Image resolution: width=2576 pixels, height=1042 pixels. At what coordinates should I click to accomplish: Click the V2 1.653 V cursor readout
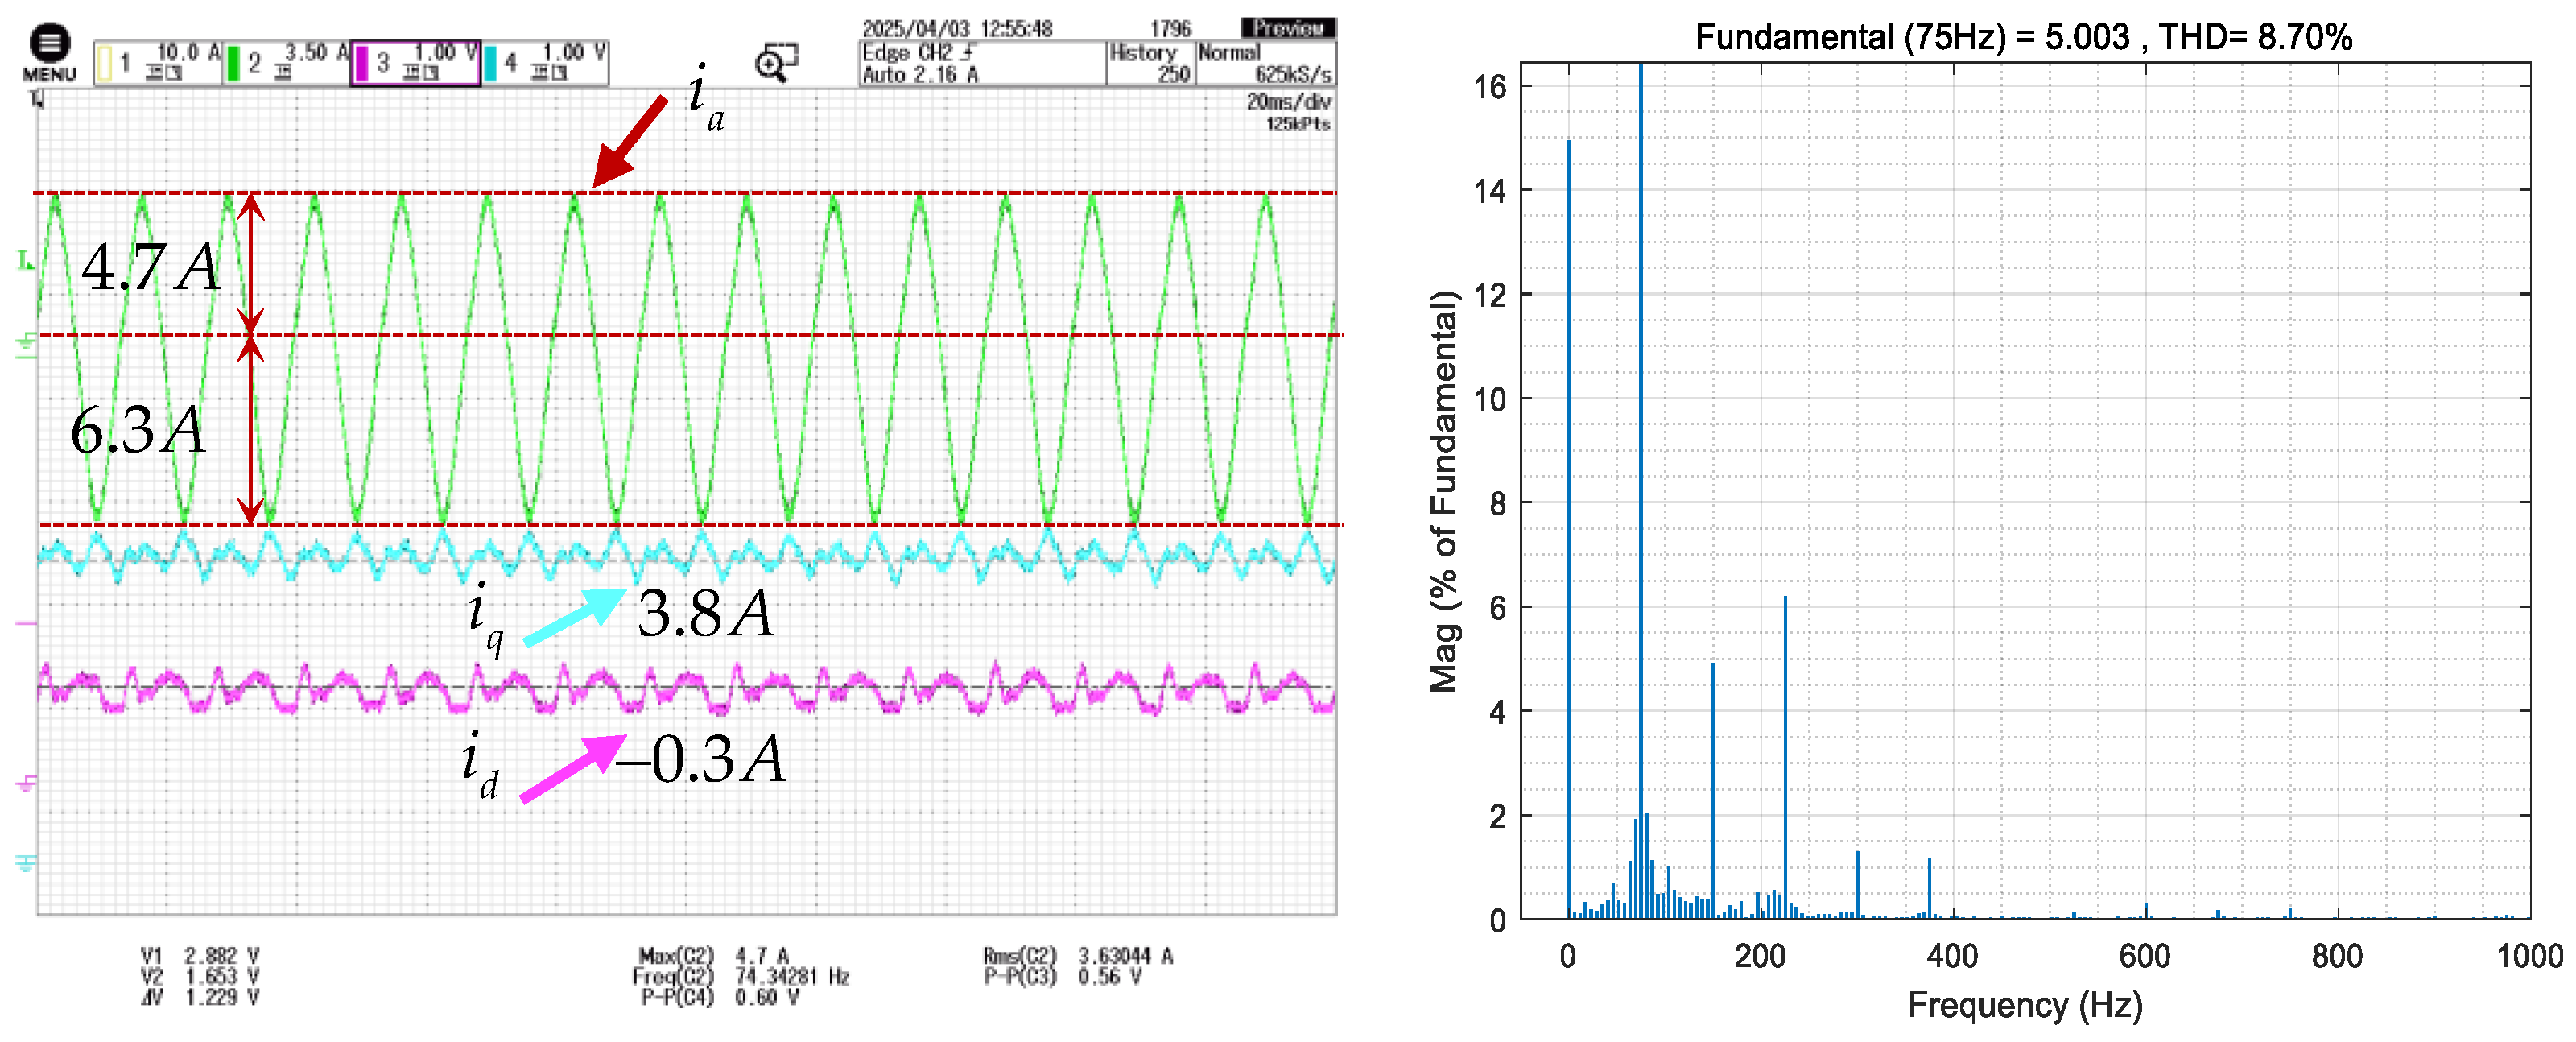pyautogui.click(x=200, y=976)
